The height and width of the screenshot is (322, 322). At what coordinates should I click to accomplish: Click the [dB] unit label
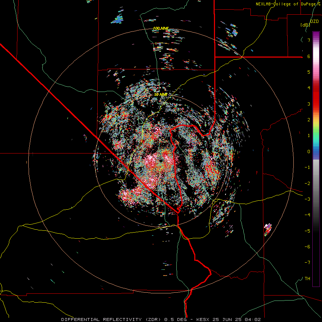tap(306, 25)
